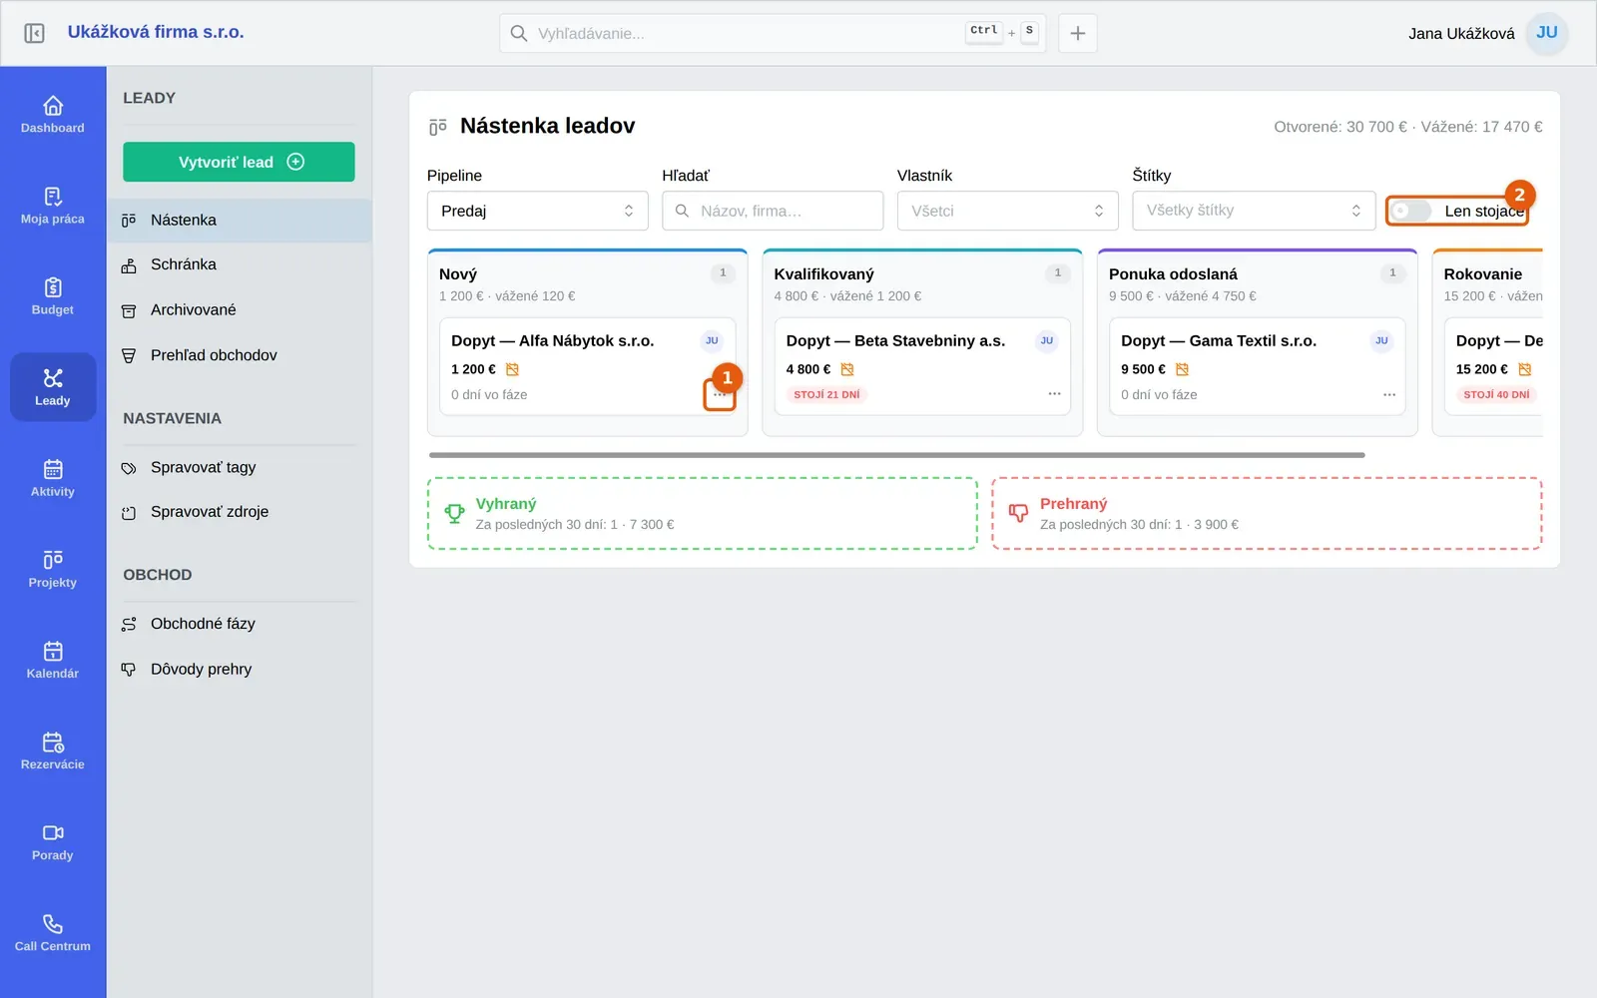Click the horizontal scrollbar under the lead columns
This screenshot has width=1597, height=998.
coord(896,455)
